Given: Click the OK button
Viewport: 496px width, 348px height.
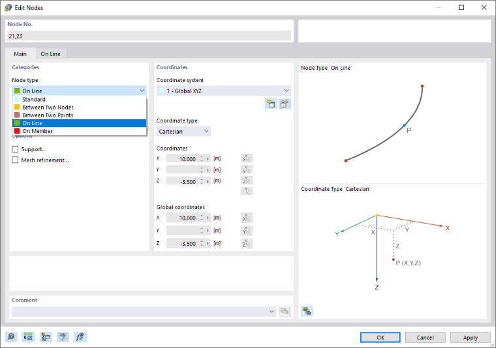Looking at the screenshot, I should coord(380,338).
